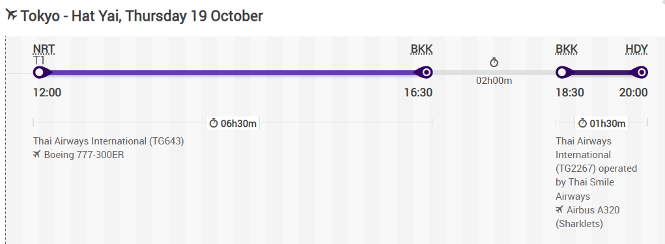Viewport: 665px width, 244px height.
Task: Click the HDY airport code label
Action: click(636, 49)
